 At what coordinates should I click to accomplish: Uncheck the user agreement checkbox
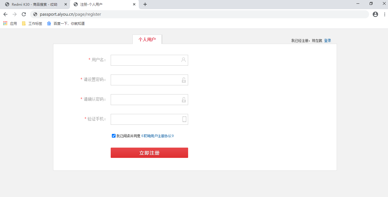tap(114, 136)
